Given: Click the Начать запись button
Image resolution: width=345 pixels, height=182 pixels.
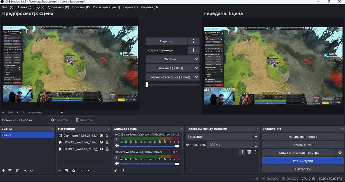Looking at the screenshot, I should 303,145.
